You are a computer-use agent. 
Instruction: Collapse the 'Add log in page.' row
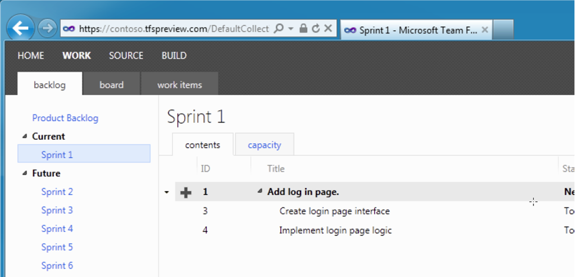tap(259, 192)
